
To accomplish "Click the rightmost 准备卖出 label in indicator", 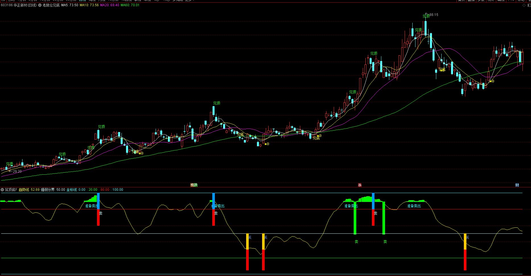I will pos(414,206).
